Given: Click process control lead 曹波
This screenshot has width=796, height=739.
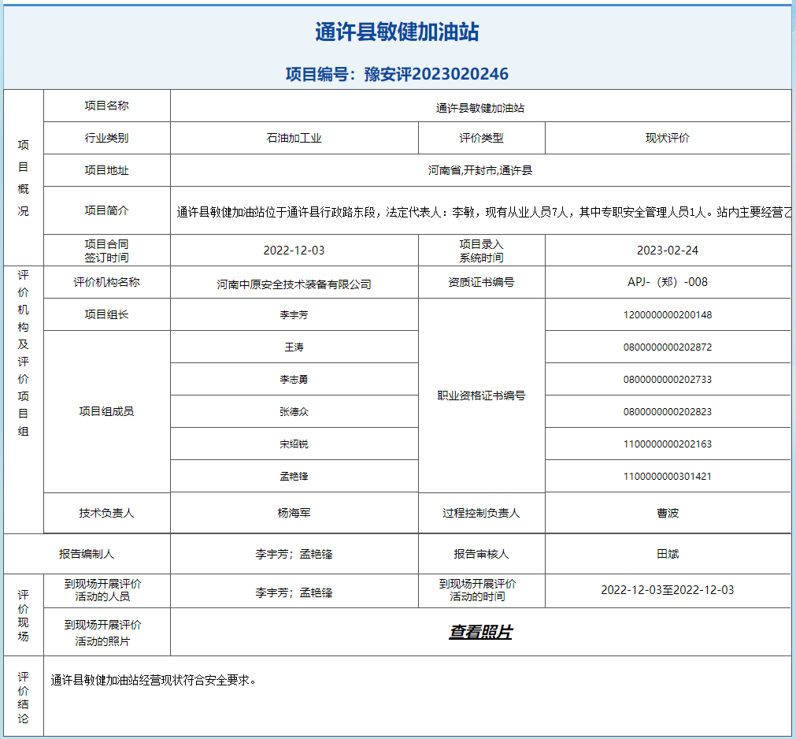Looking at the screenshot, I should pyautogui.click(x=668, y=513).
